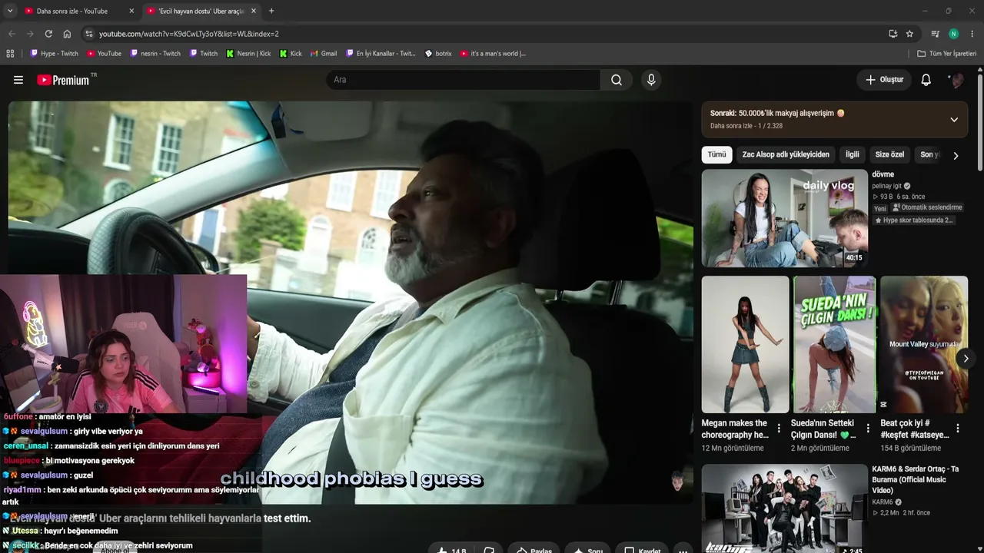The height and width of the screenshot is (553, 984).
Task: Dislike the video with the thumbs-down button
Action: 489,550
